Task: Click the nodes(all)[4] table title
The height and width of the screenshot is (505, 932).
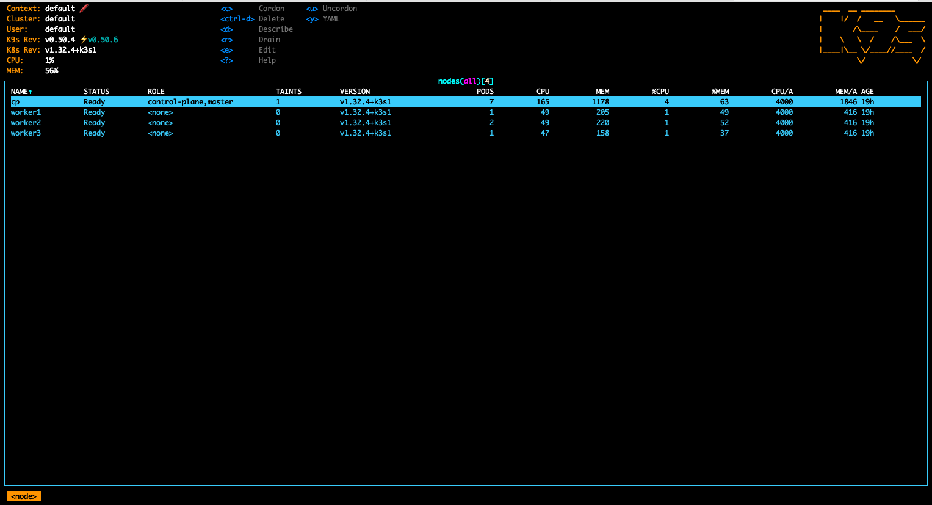Action: (466, 81)
